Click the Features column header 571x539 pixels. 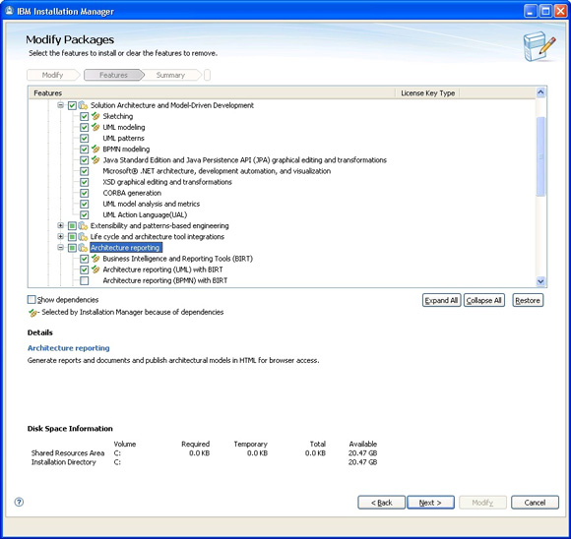pos(212,93)
